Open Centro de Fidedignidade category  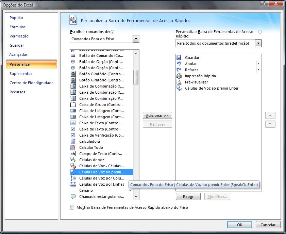click(x=31, y=83)
